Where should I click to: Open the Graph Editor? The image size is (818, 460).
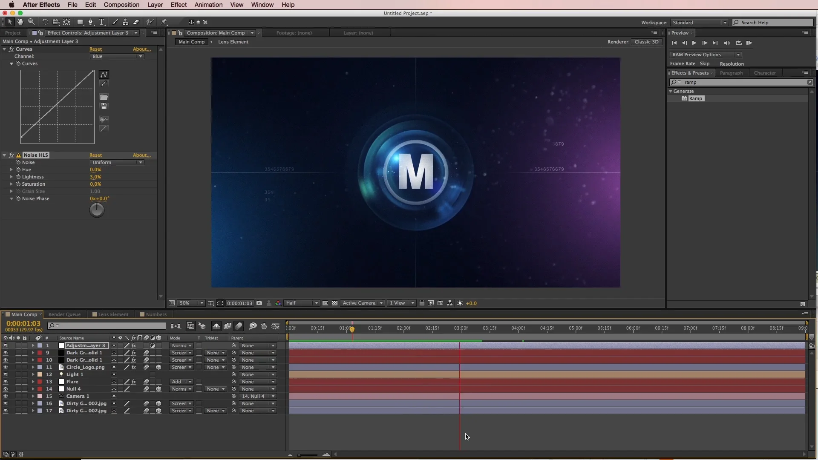click(276, 326)
